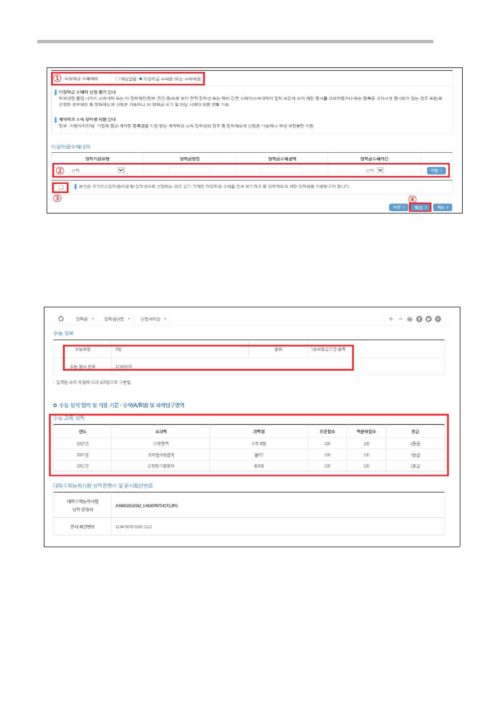Select the 해당없음 radio button
Image resolution: width=502 pixels, height=709 pixels.
[x=117, y=79]
